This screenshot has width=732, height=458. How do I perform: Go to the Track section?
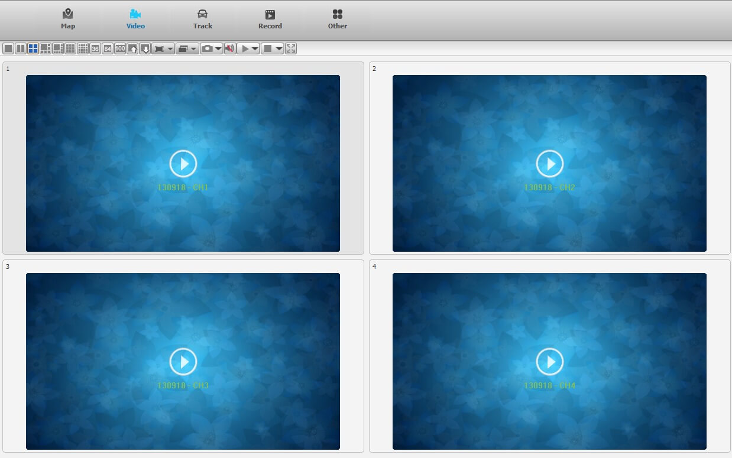point(202,19)
